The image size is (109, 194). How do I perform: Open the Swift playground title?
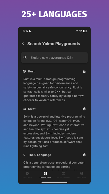(32, 109)
